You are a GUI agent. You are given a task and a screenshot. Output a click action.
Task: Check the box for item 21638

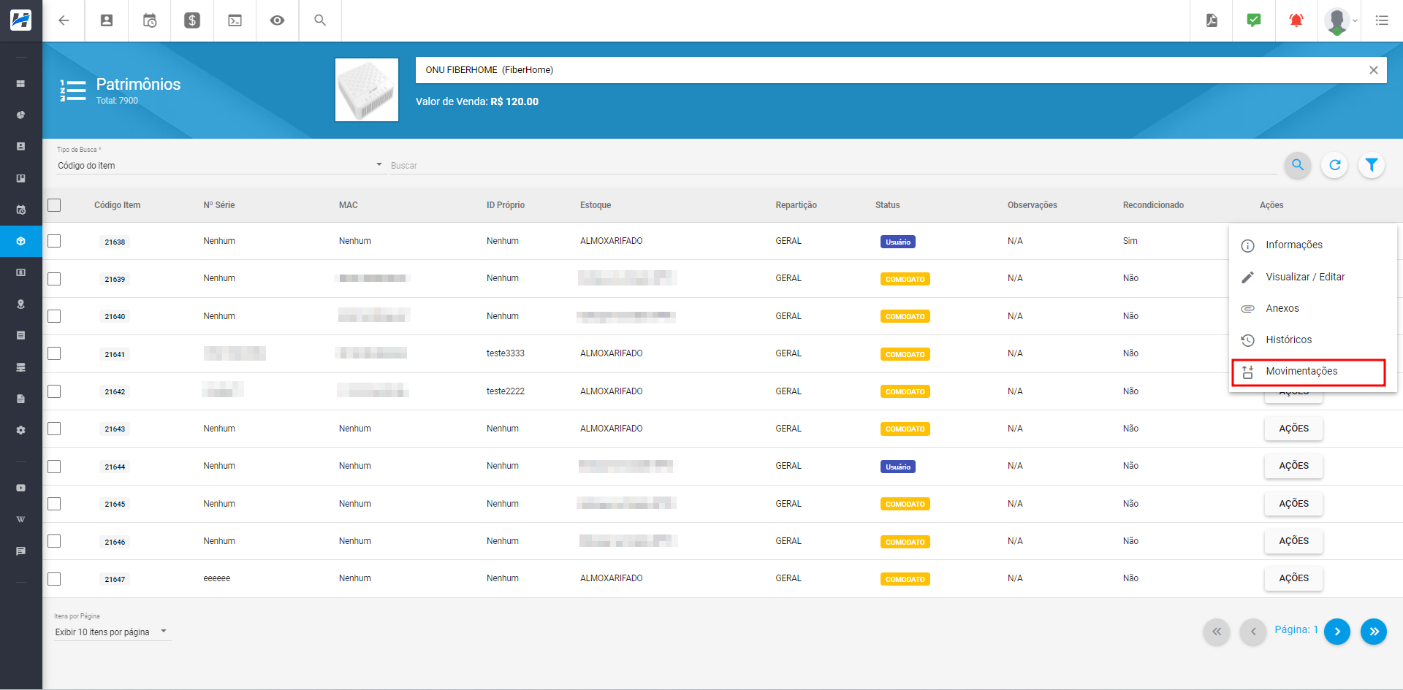54,241
